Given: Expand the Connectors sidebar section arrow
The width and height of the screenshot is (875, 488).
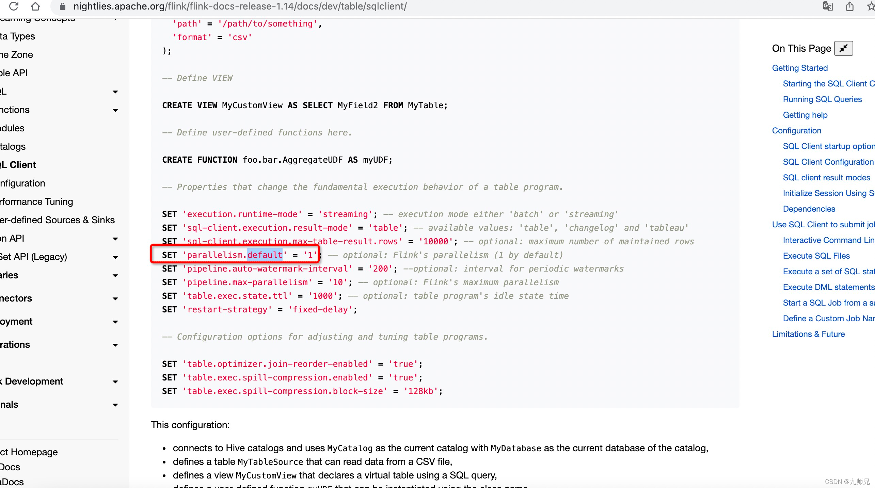Looking at the screenshot, I should click(115, 299).
